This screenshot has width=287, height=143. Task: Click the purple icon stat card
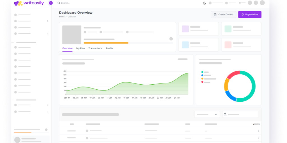point(198,29)
